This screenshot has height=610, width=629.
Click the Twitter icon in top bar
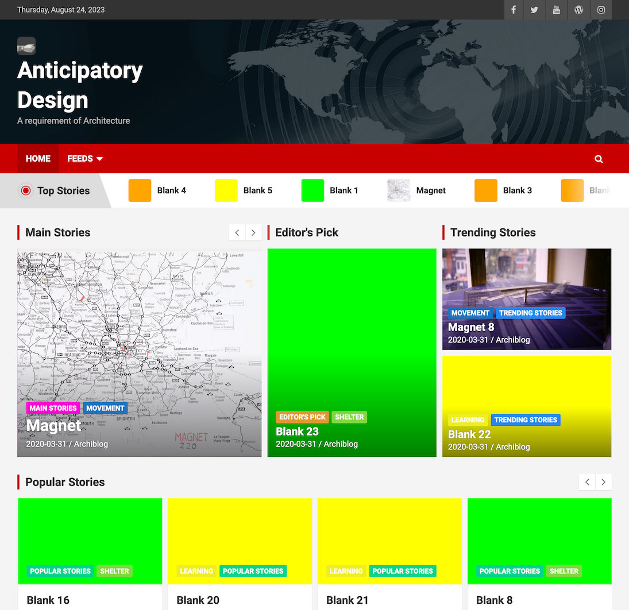point(534,10)
